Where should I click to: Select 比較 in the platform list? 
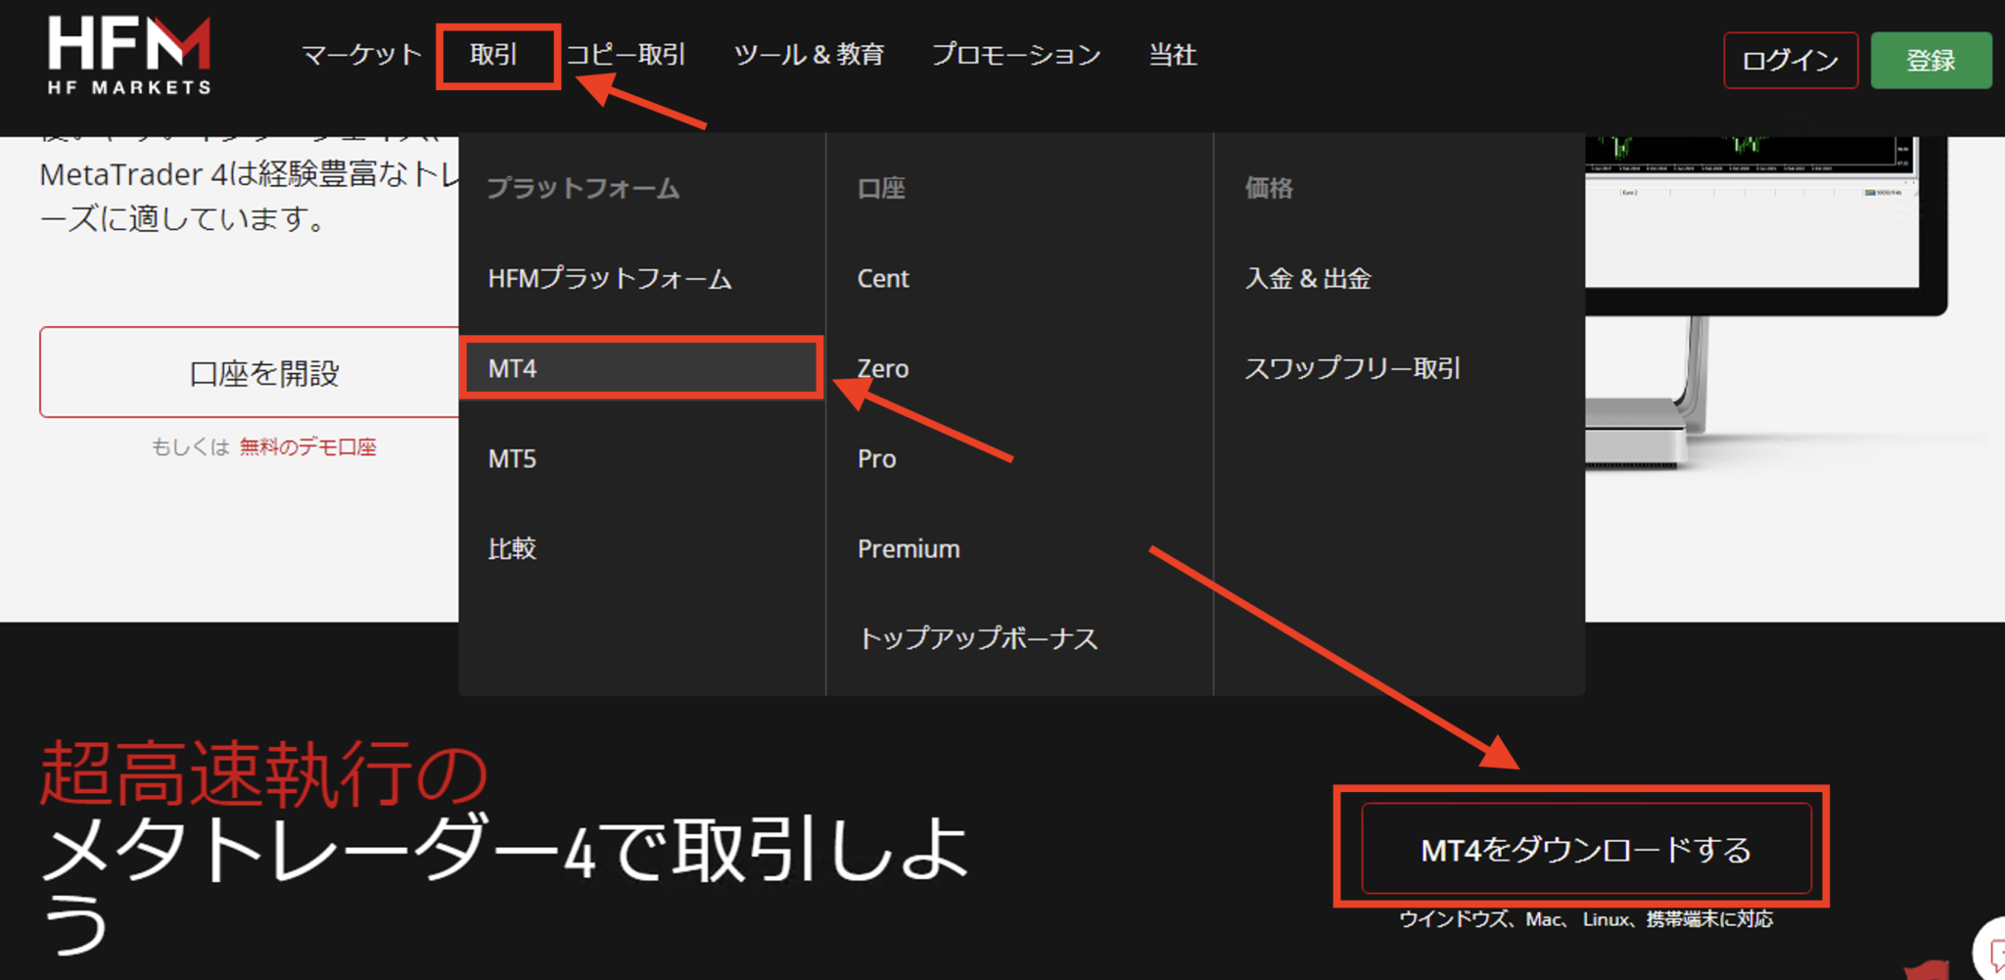(512, 548)
